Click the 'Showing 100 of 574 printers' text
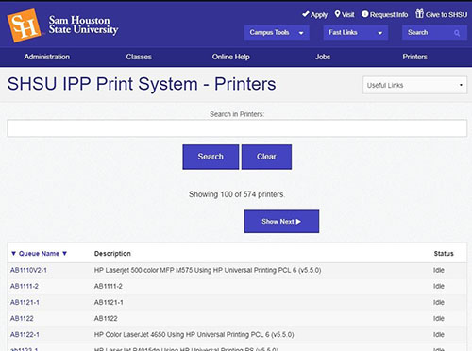 (236, 194)
